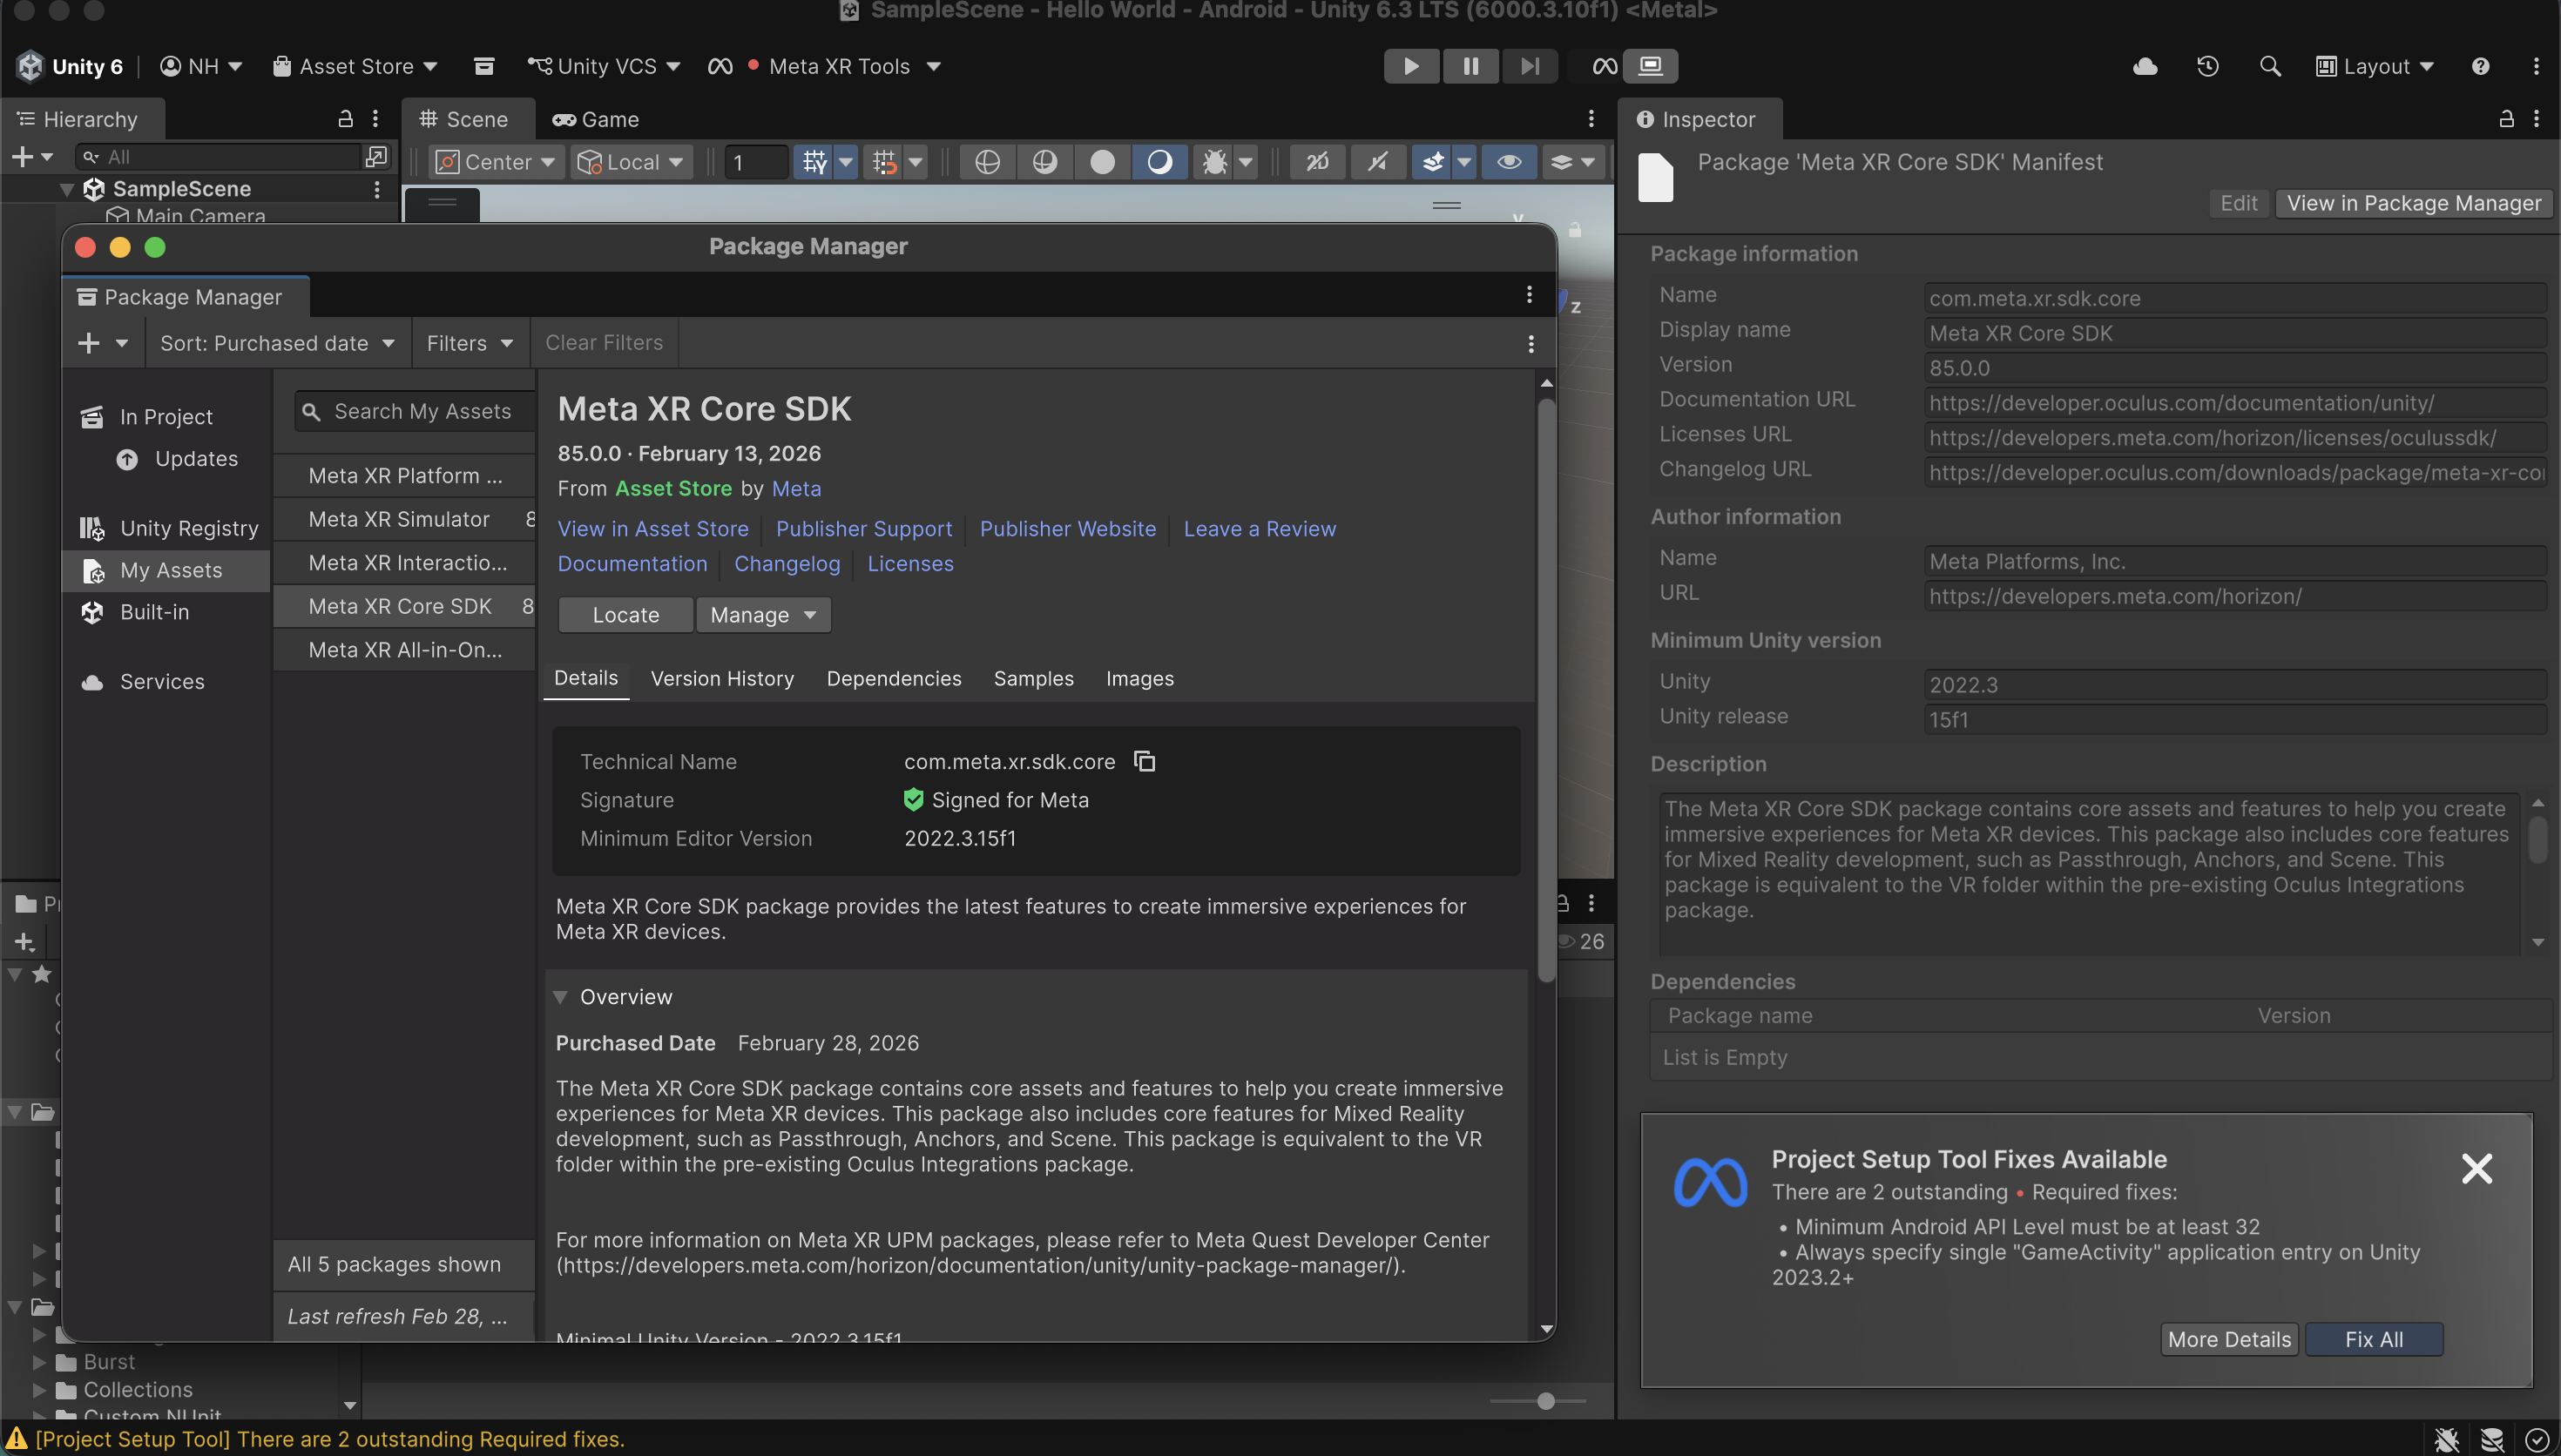Open Unity Cloud icon in toolbar

coord(2144,66)
